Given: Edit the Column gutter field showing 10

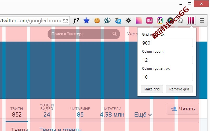Looking at the screenshot, I should point(167,77).
